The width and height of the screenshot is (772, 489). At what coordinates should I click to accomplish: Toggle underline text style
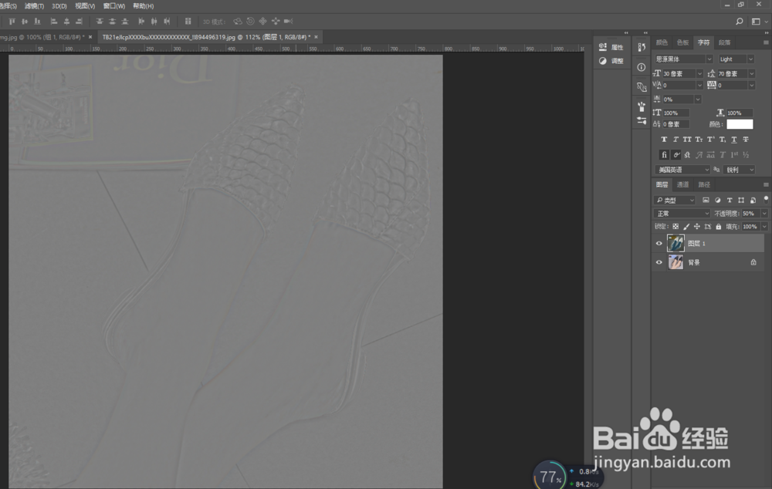[x=734, y=140]
